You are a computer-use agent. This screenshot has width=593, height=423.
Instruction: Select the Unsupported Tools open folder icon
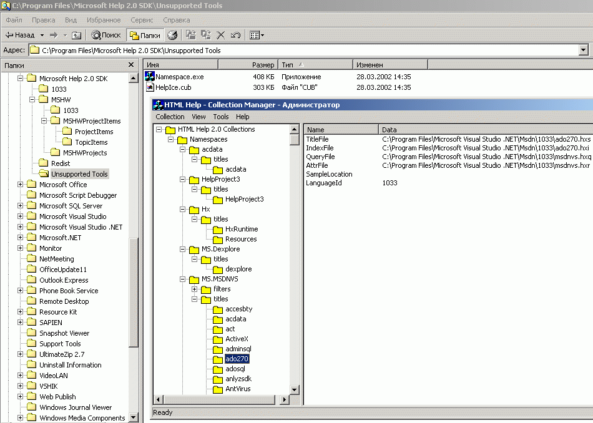coord(44,173)
